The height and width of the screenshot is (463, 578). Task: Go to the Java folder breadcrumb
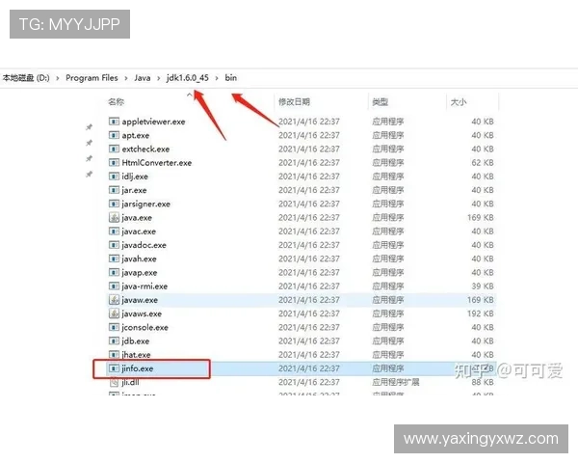(x=143, y=78)
